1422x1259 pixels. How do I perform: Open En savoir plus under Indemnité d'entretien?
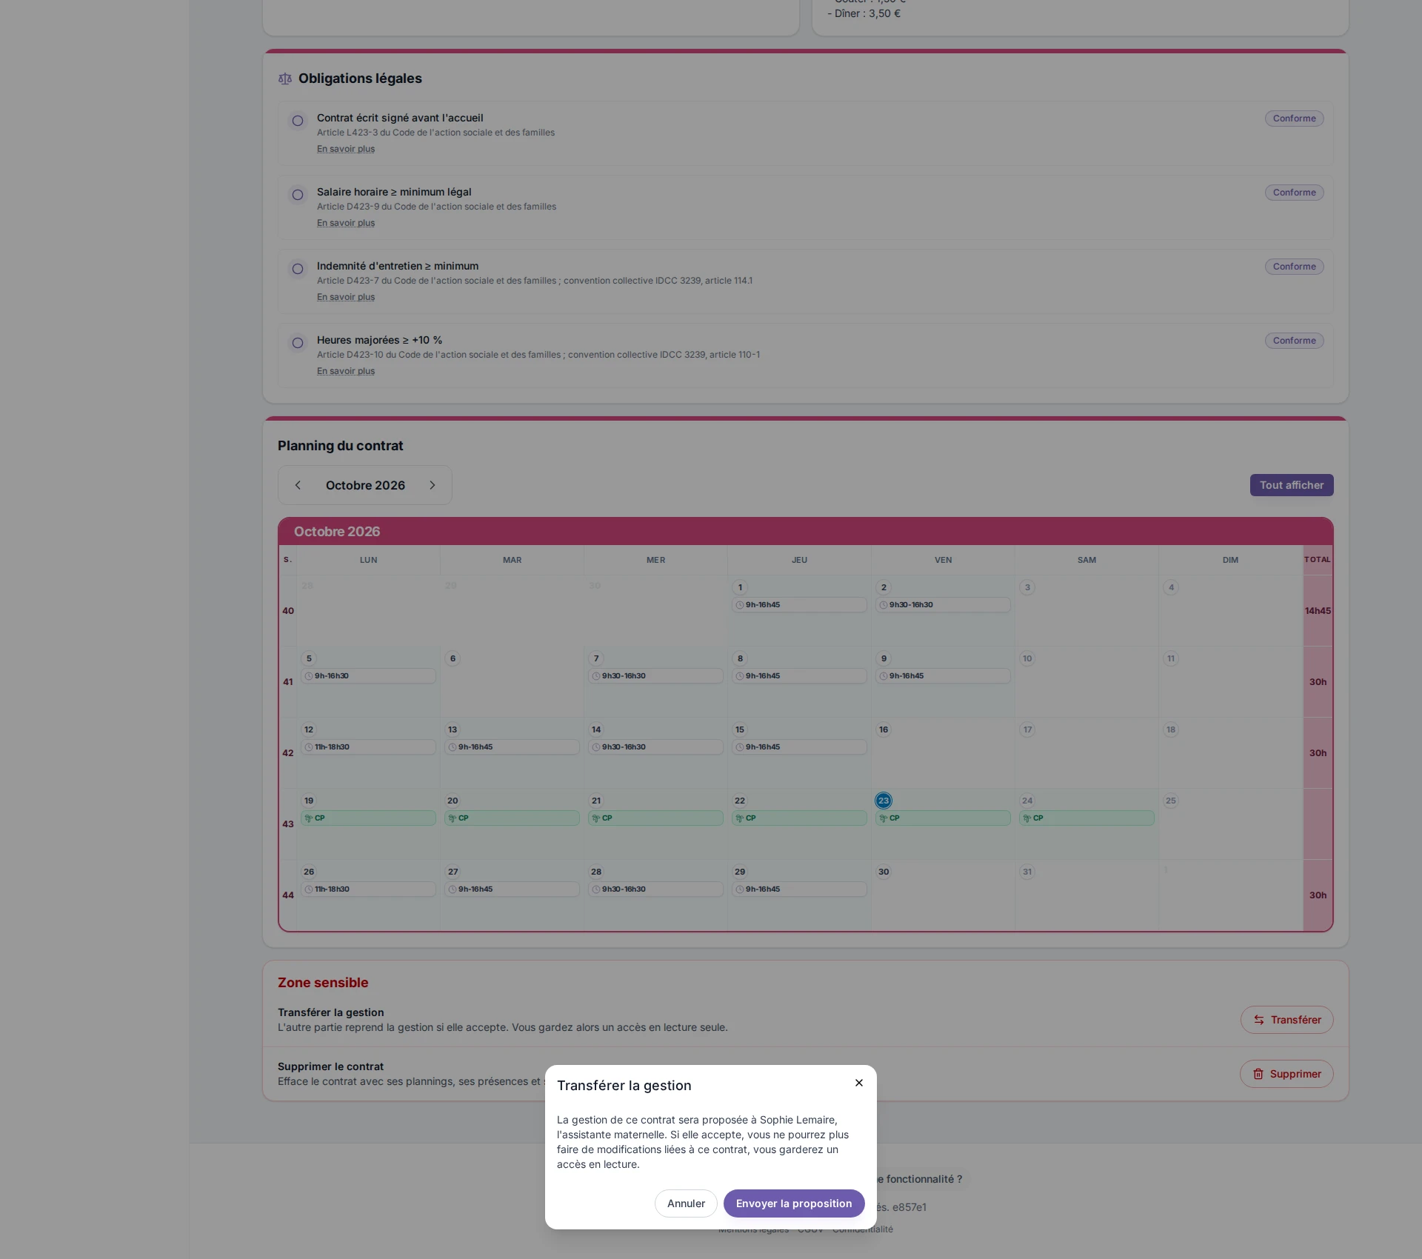pyautogui.click(x=346, y=297)
